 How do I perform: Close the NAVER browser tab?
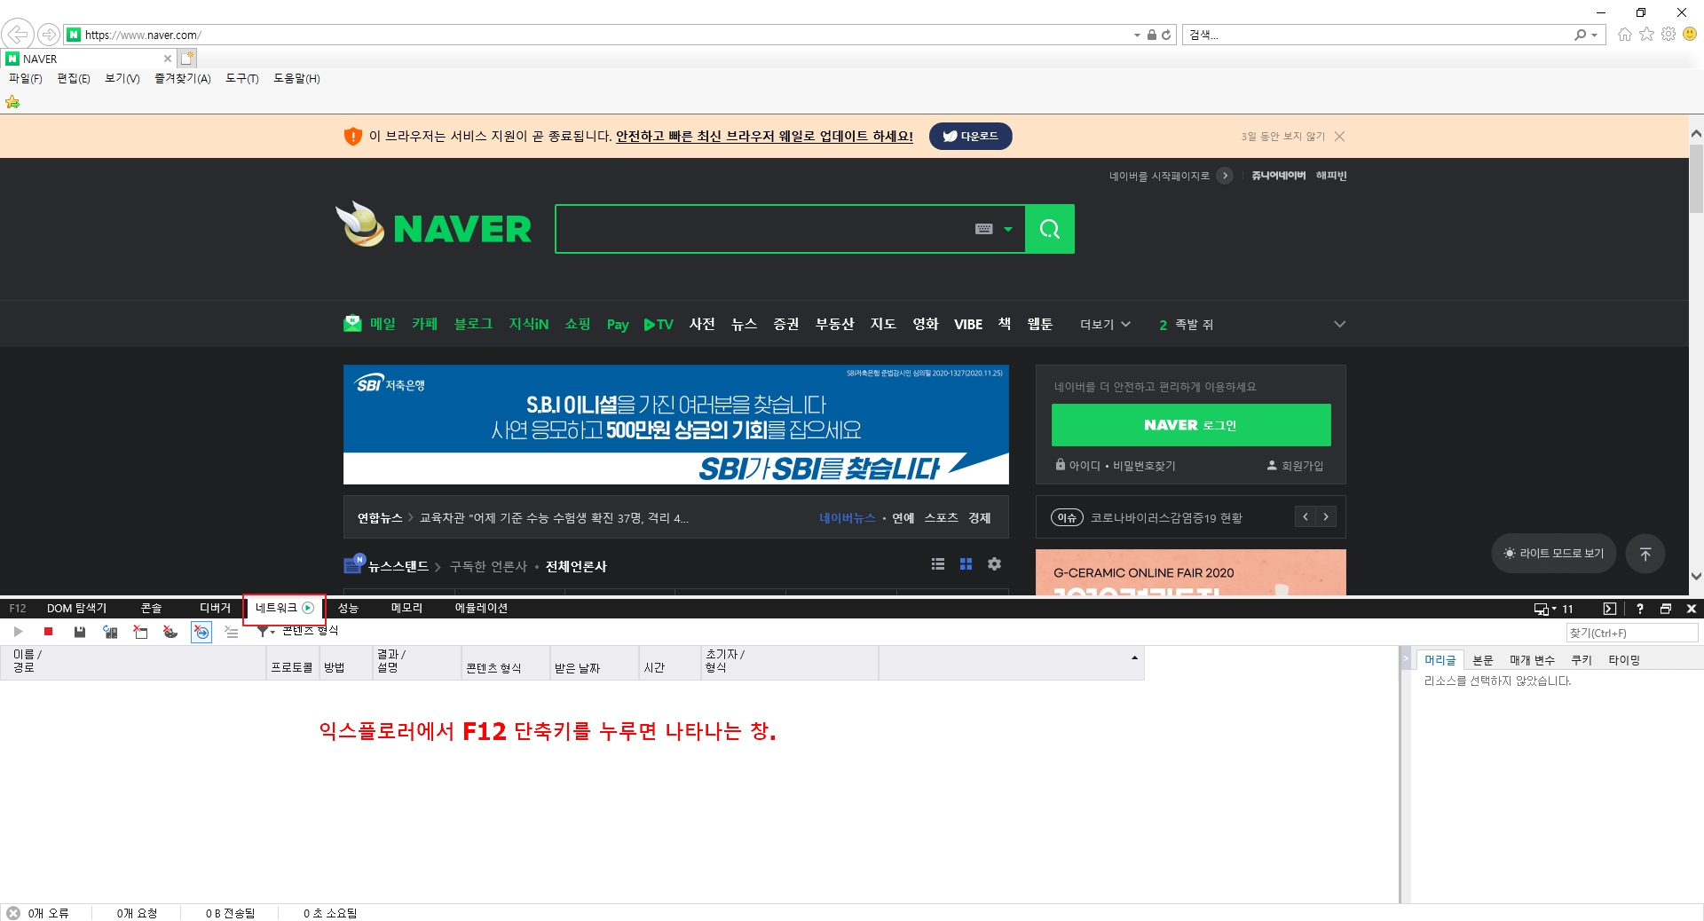click(168, 59)
